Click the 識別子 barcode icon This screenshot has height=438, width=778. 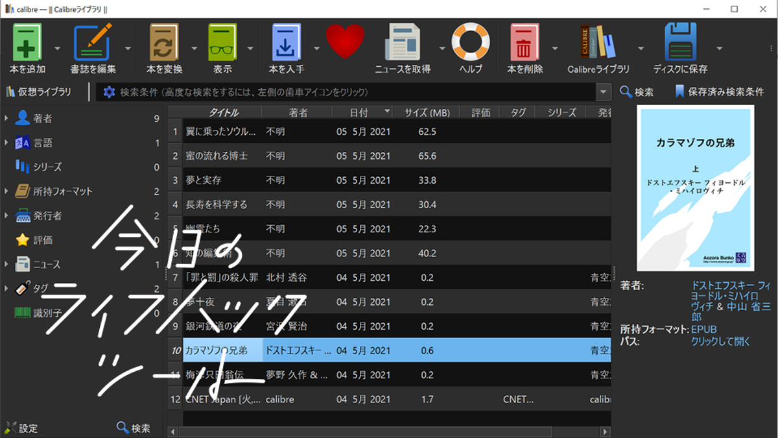pyautogui.click(x=23, y=313)
